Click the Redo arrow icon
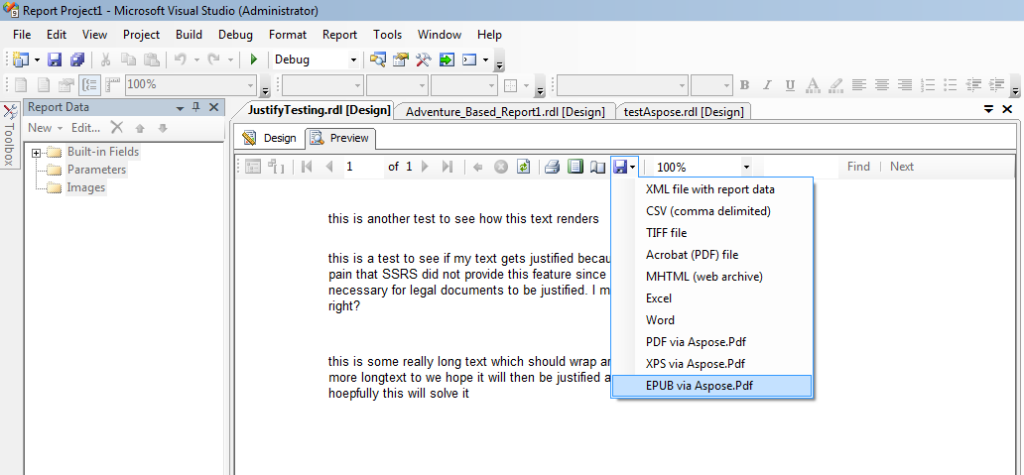 (x=214, y=59)
